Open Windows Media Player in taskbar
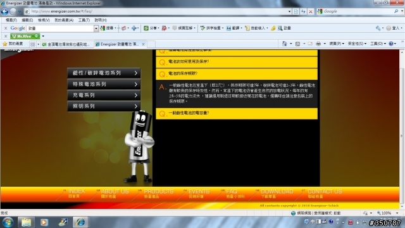 (44, 222)
